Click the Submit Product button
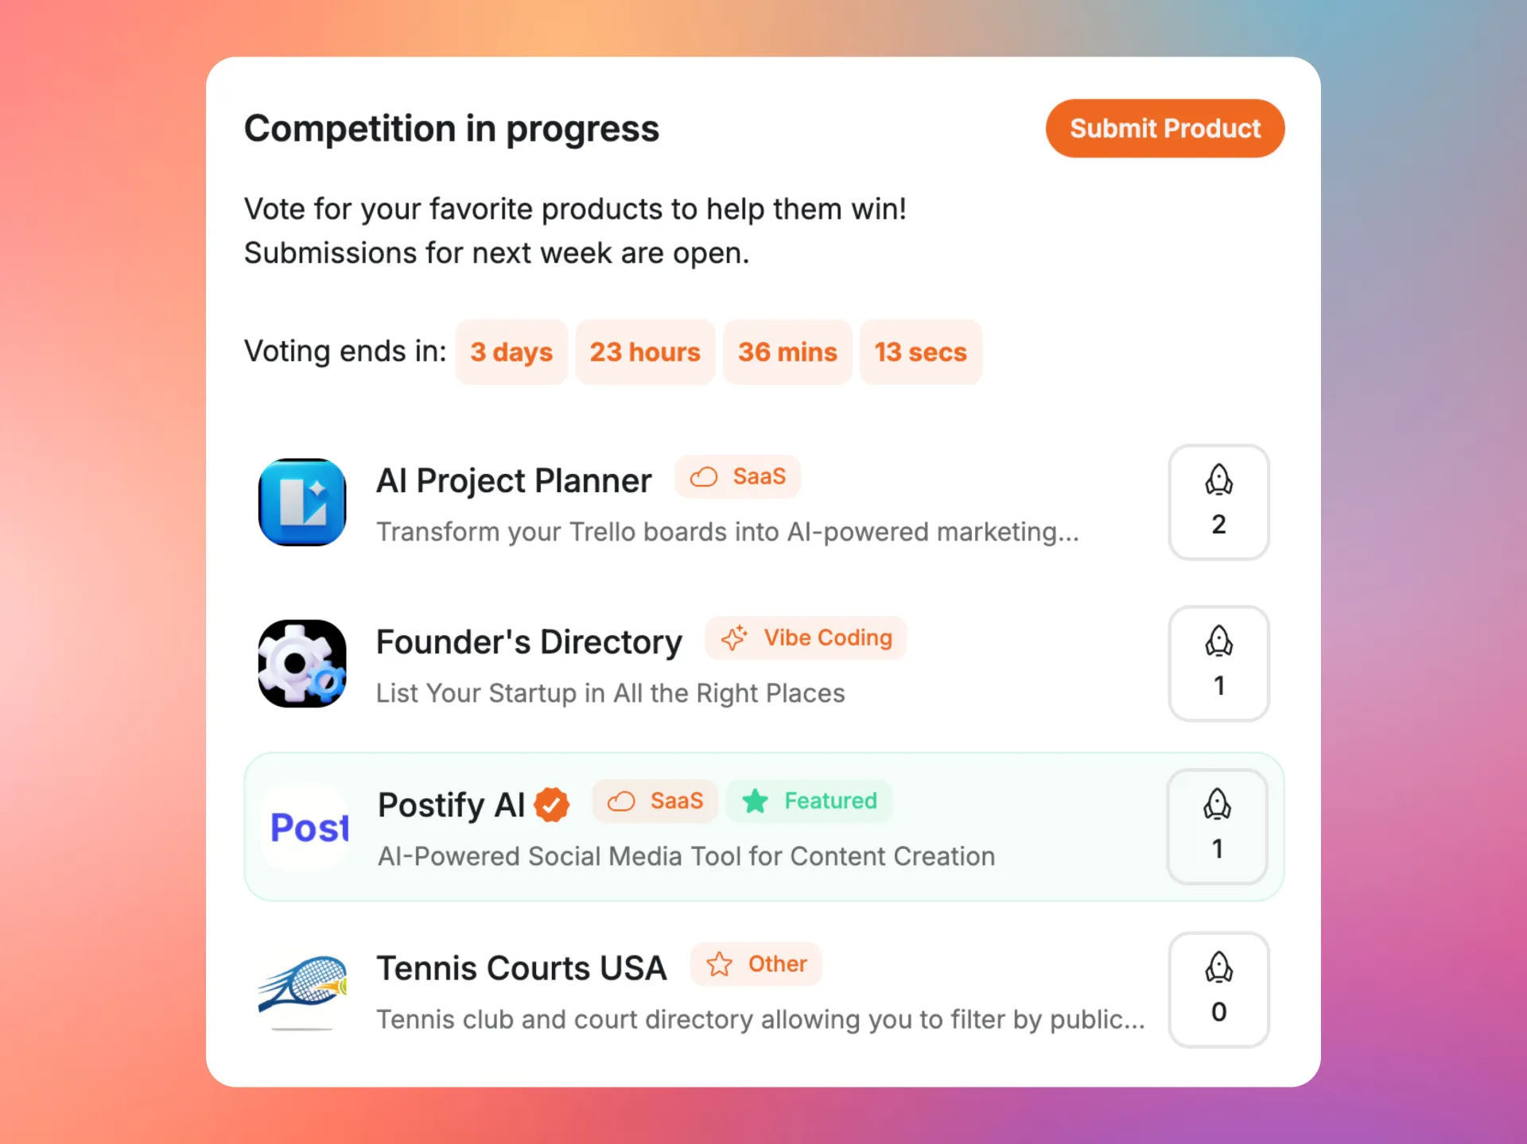This screenshot has width=1527, height=1144. click(1164, 128)
